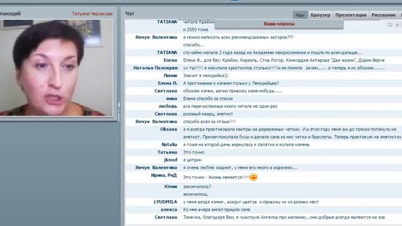Click message 'Ко мне вчера ангел пришла сама'

216,210
